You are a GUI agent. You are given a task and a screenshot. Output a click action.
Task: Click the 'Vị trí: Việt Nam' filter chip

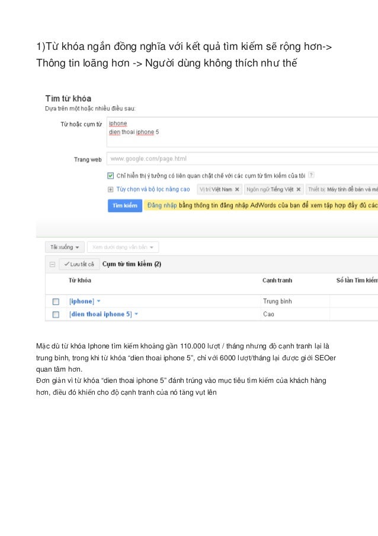220,189
